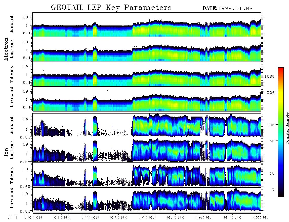Click the 02:00 time axis label
The height and width of the screenshot is (222, 289).
[90, 217]
